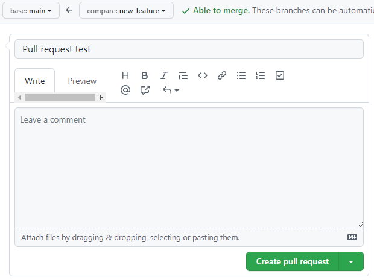Expand the Create pull request options arrow

(x=351, y=261)
